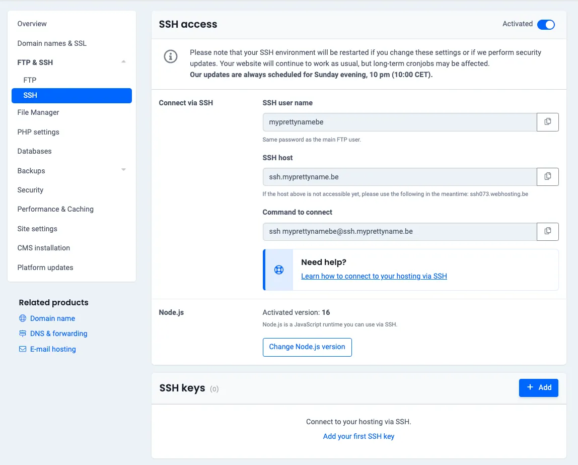Screen dimensions: 578x465
Task: Copy the SSH user name
Action: (548, 122)
